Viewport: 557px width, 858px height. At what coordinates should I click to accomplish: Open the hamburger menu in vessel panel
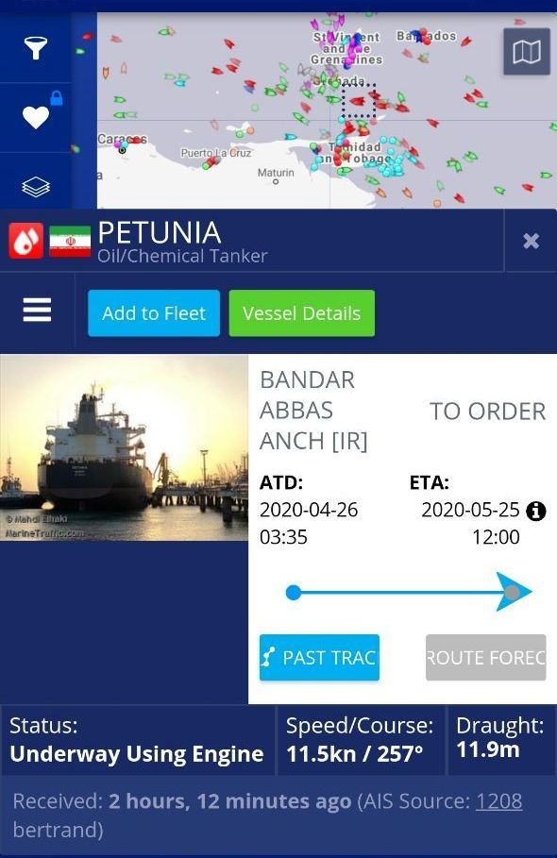point(37,311)
